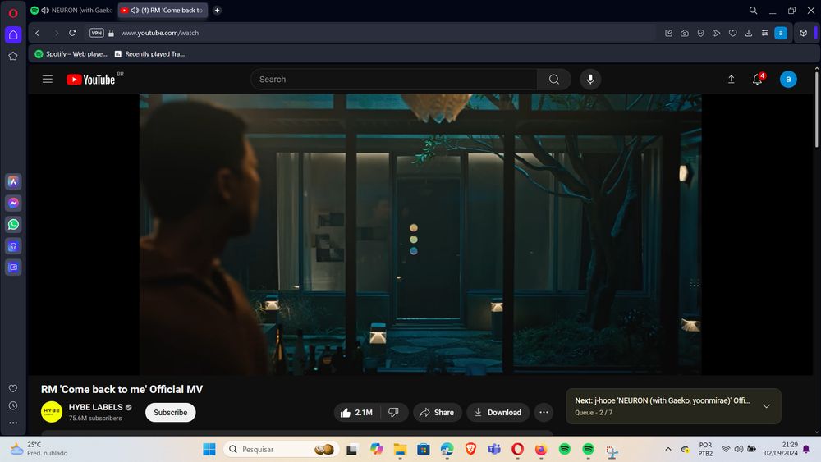Toggle the VPN badge in address bar

(96, 33)
